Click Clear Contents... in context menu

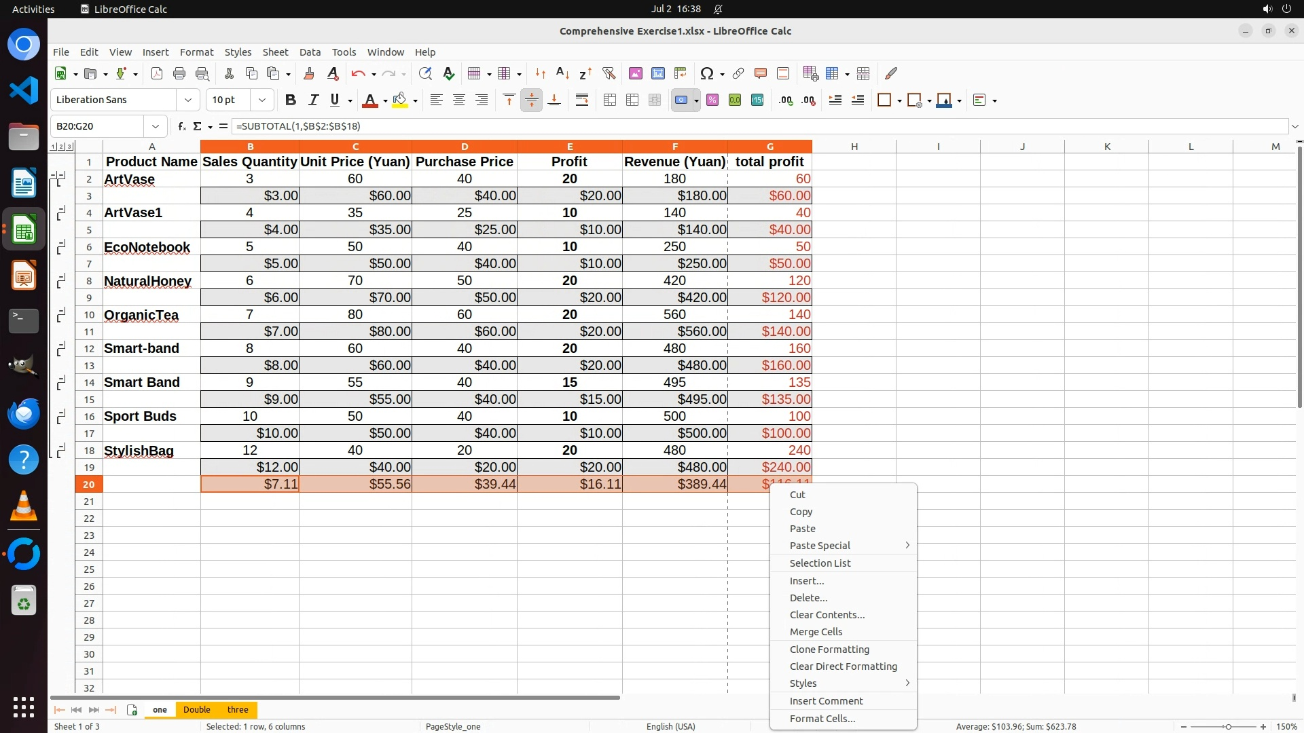(x=827, y=614)
